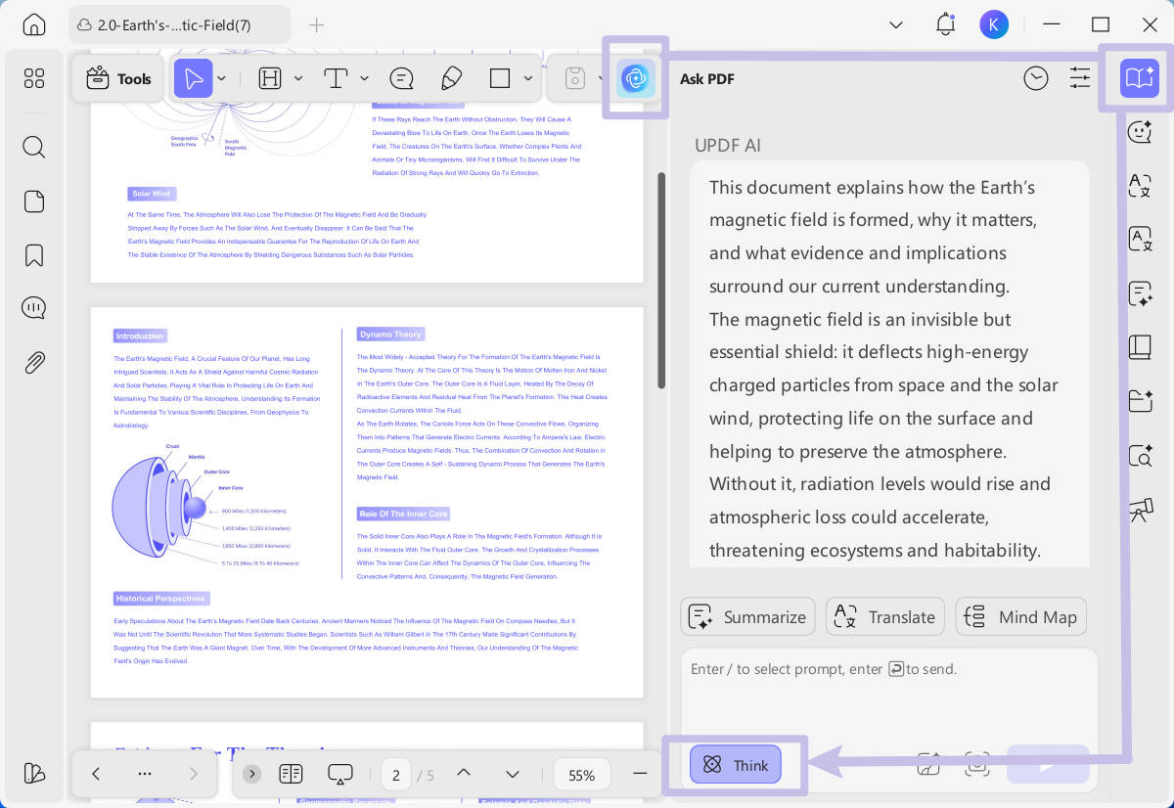Screen dimensions: 1174x808
Task: Open the telescope icon in right sidebar
Action: (1140, 510)
